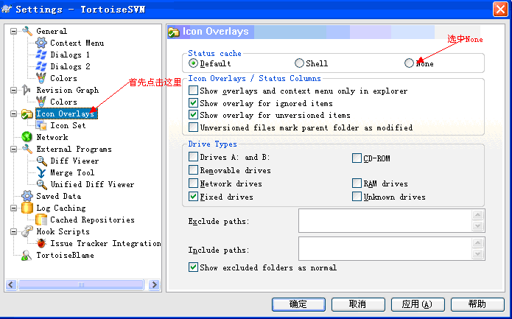Open the TortoiseBlame settings page
This screenshot has width=512, height=319.
66,255
